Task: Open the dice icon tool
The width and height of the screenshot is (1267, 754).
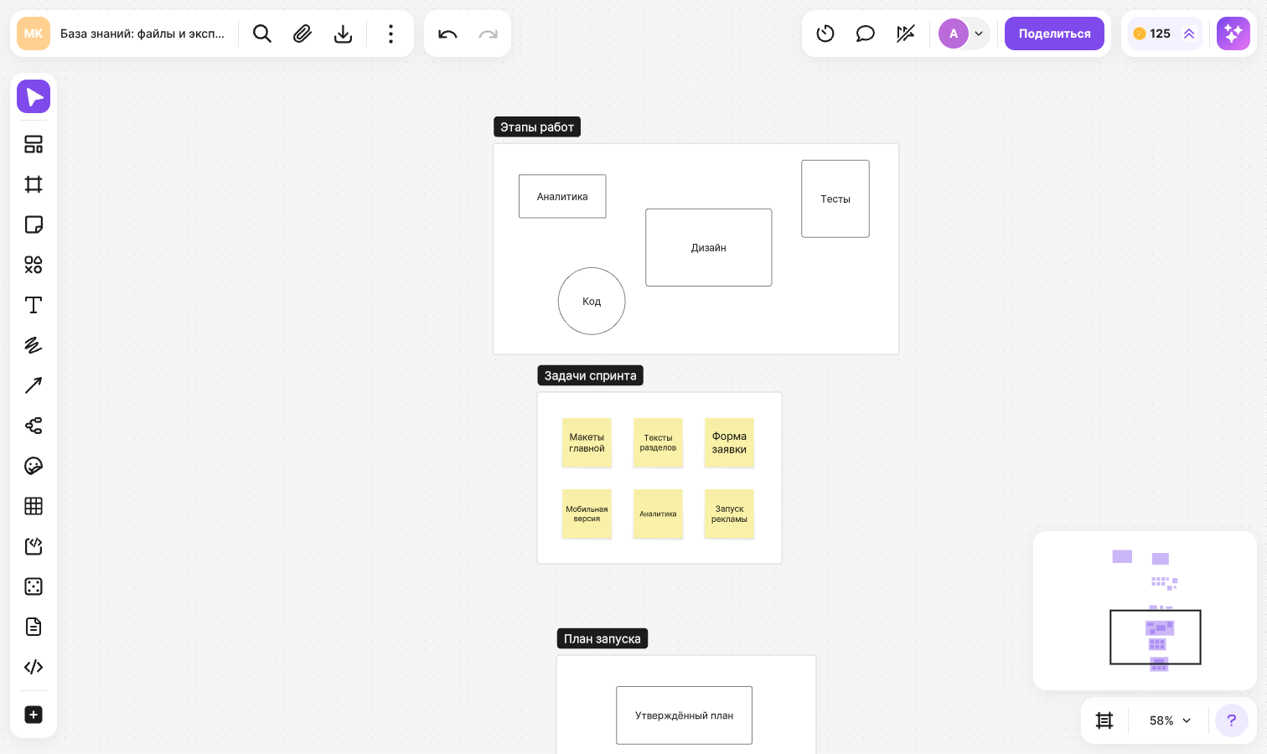Action: (34, 586)
